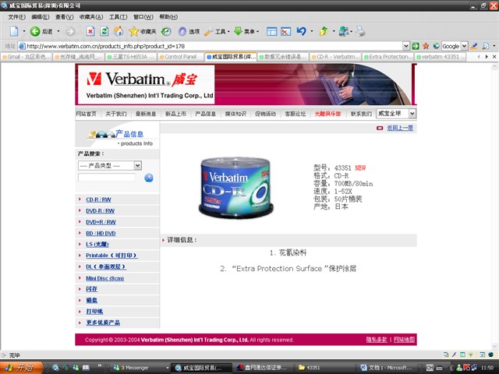The width and height of the screenshot is (499, 374).
Task: Open the CD-R / RW category link
Action: [98, 199]
